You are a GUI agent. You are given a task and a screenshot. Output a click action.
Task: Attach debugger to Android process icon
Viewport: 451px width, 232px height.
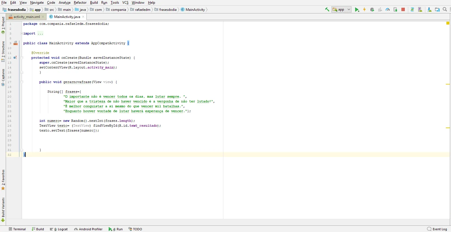click(395, 10)
